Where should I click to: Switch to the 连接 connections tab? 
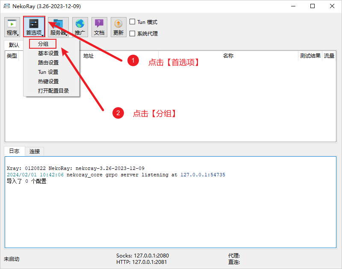34,151
